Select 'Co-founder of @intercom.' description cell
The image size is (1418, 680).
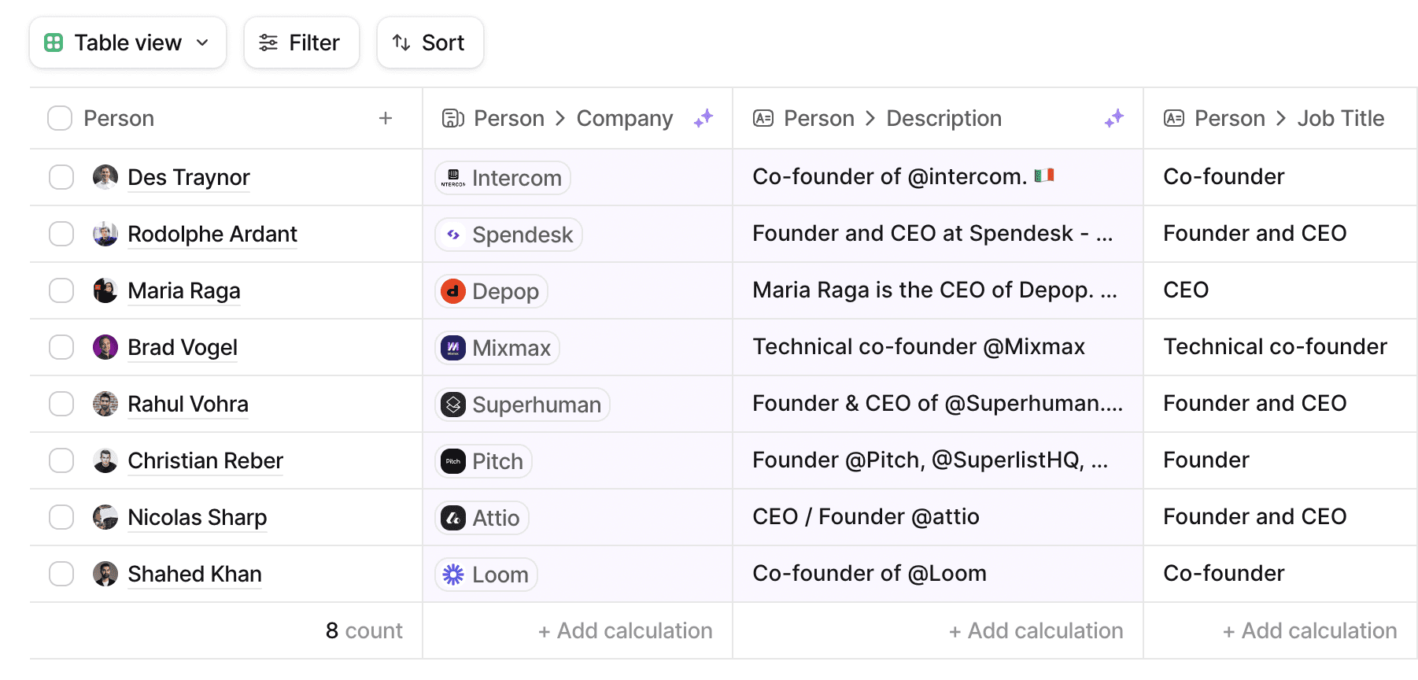pyautogui.click(x=938, y=177)
